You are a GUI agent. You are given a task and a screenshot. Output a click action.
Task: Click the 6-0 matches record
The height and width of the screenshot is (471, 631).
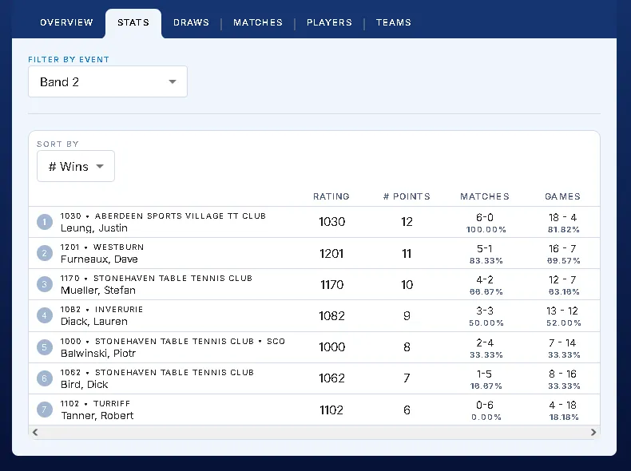pos(485,218)
